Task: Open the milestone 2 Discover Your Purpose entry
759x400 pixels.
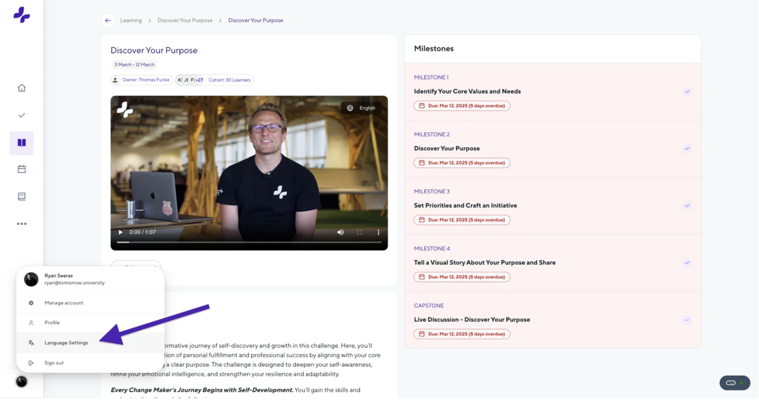Action: coord(447,148)
